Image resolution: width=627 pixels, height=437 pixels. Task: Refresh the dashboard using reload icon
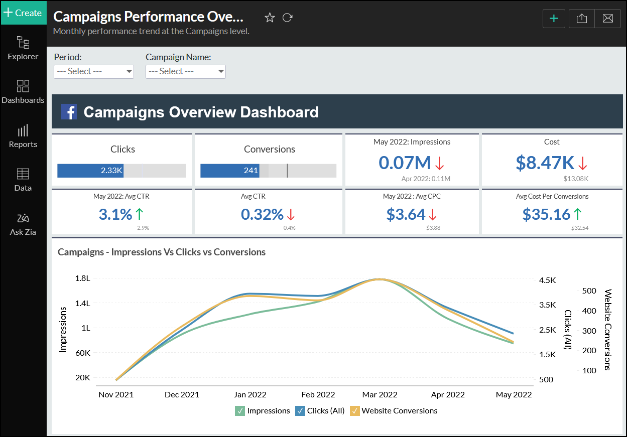(287, 18)
